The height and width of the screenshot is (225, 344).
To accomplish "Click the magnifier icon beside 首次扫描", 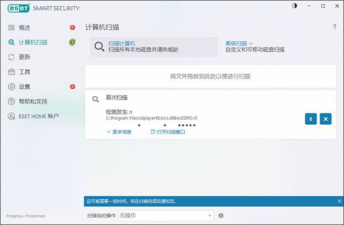I will [x=95, y=99].
